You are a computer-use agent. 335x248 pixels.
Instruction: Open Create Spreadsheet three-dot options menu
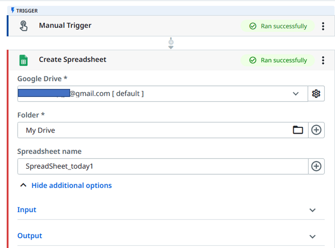[x=323, y=60]
